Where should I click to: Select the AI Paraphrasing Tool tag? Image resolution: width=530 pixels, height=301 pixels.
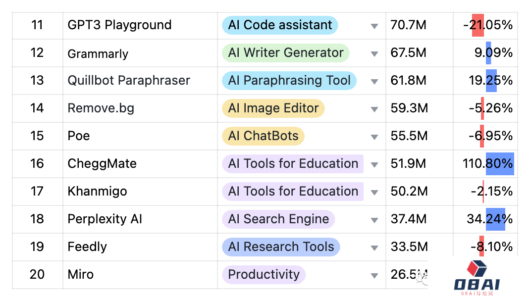pos(289,81)
